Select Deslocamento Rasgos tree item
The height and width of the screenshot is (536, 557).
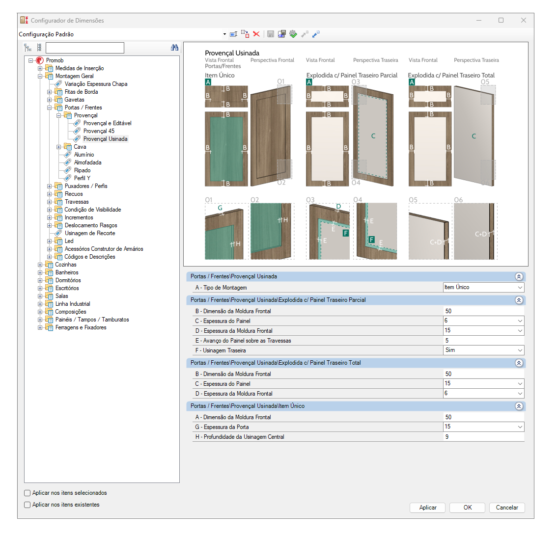pos(91,225)
